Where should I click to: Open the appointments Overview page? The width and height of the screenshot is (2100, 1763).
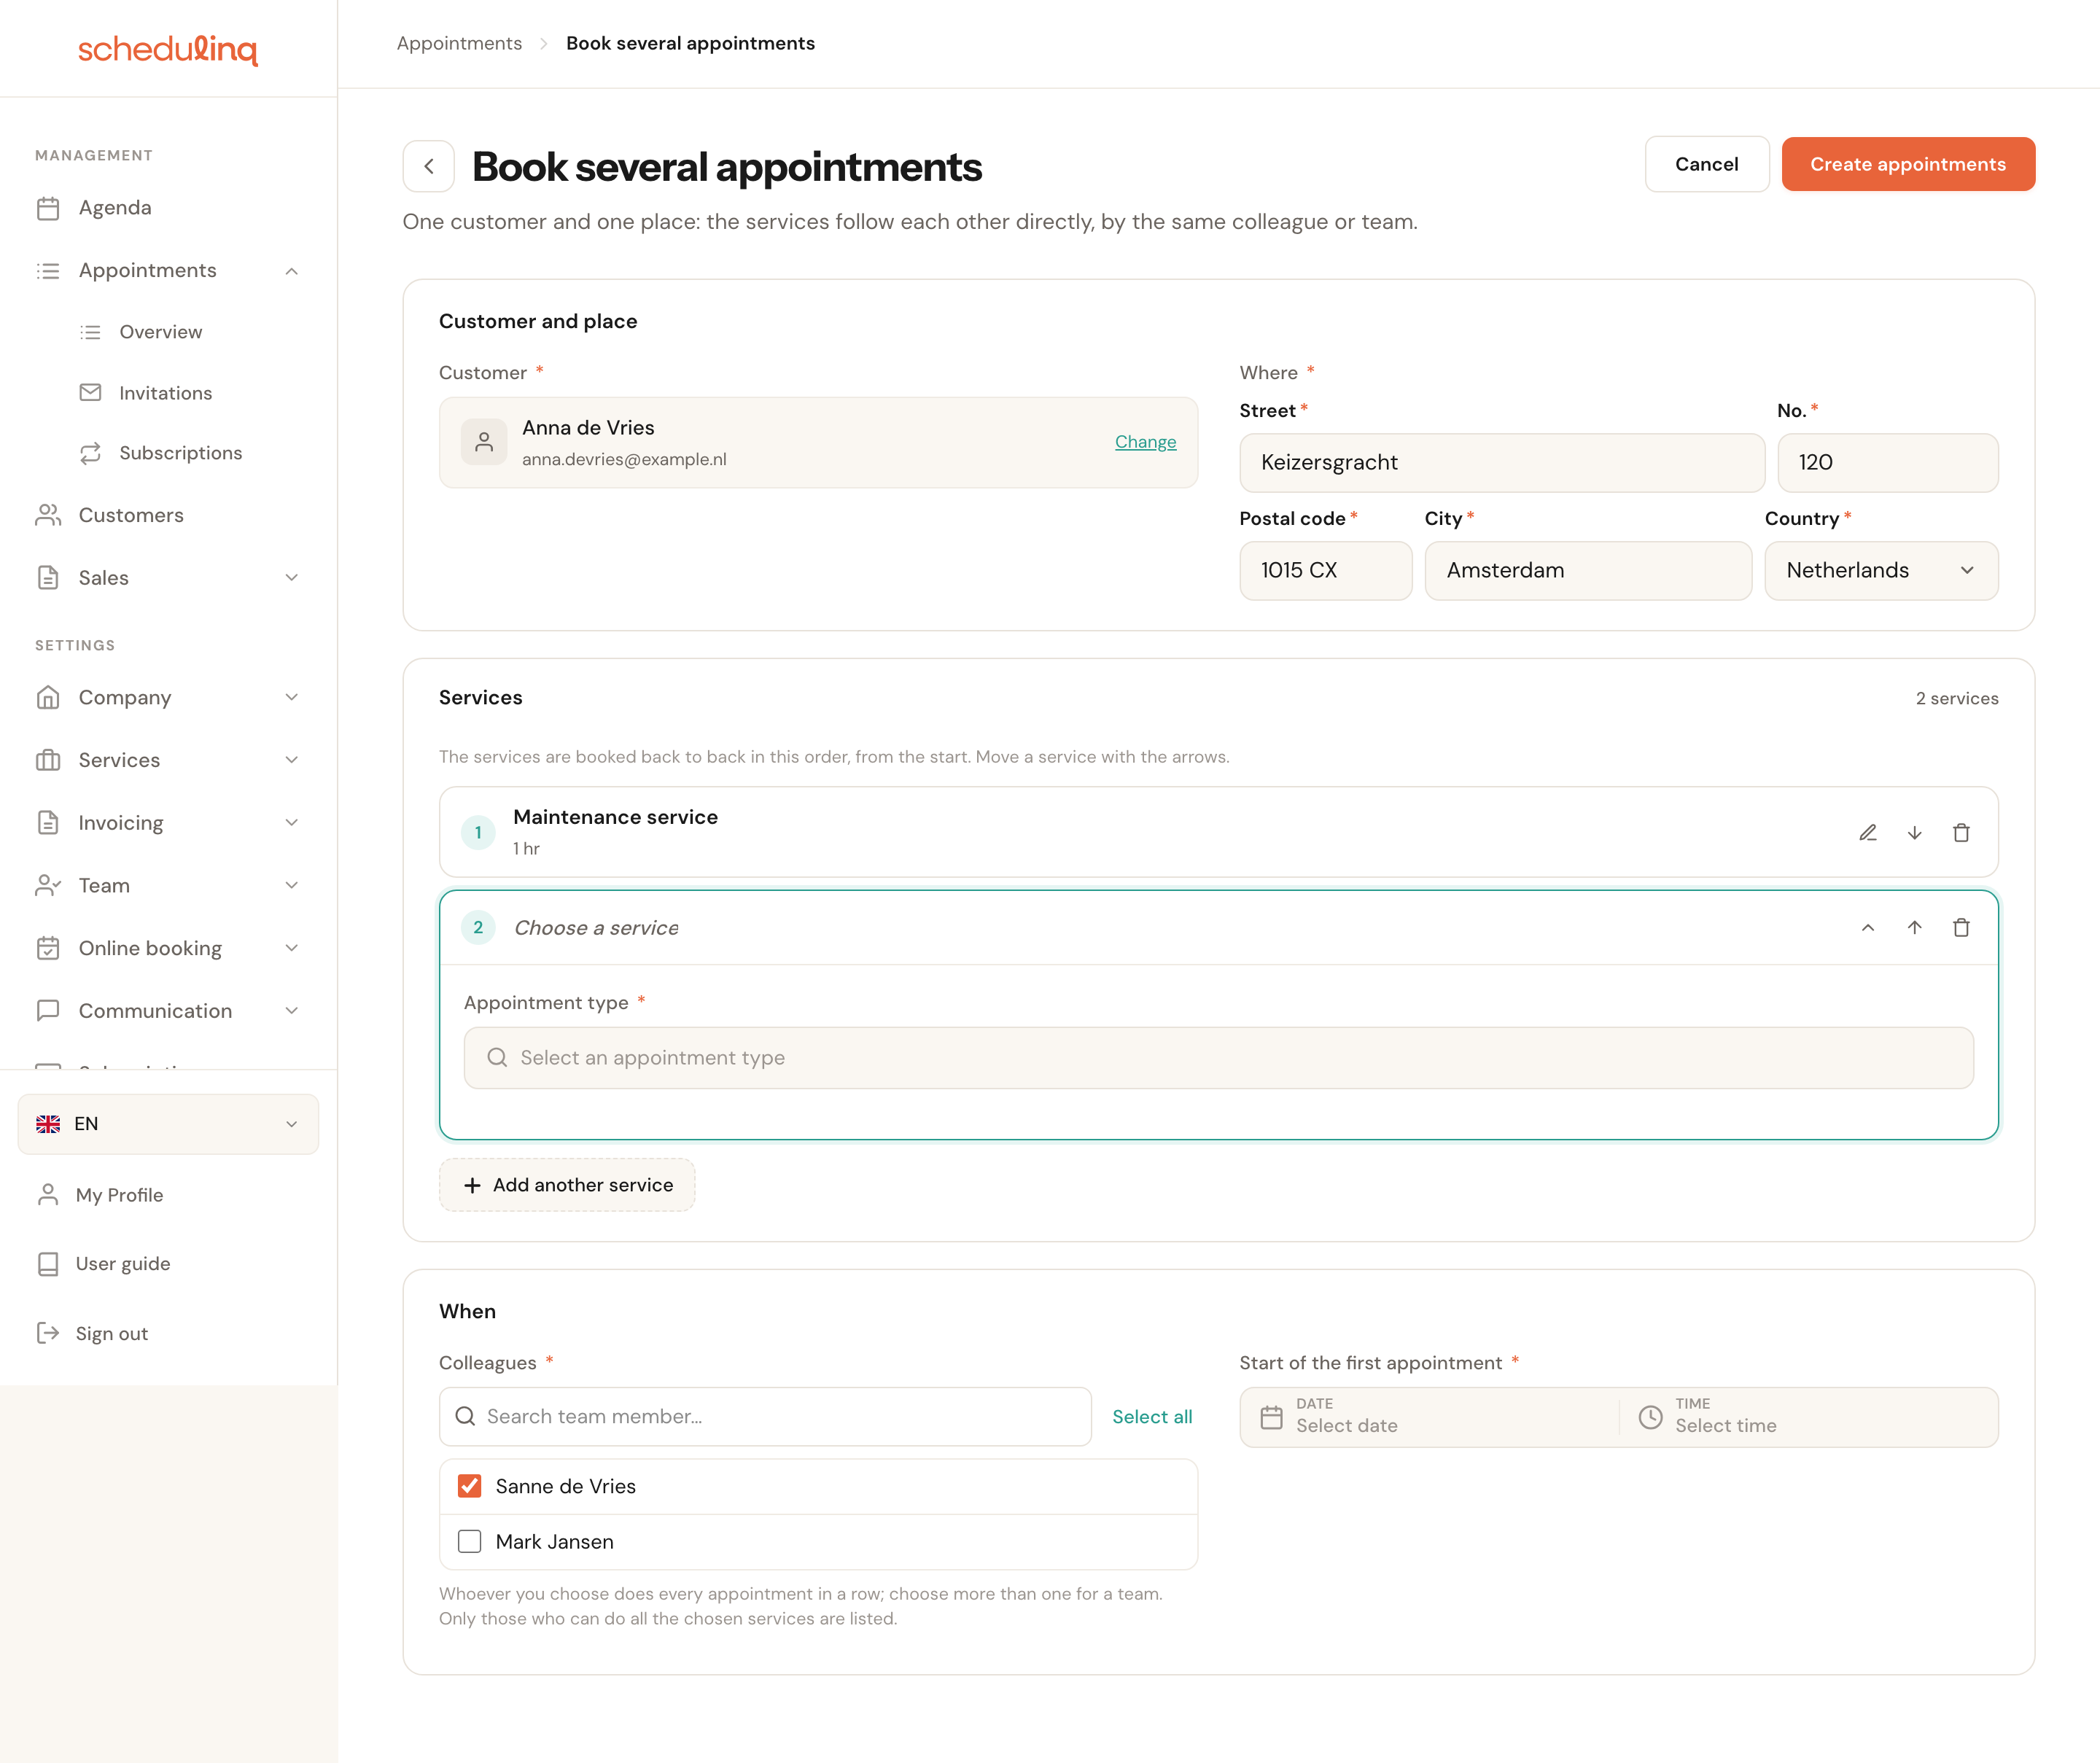pos(160,332)
